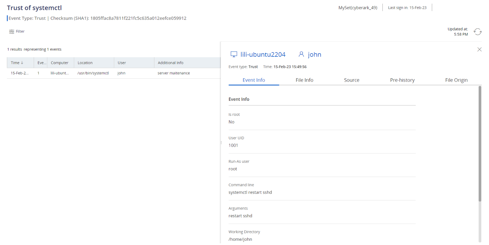The height and width of the screenshot is (245, 489).
Task: Open the john user link in the table
Action: coord(121,73)
